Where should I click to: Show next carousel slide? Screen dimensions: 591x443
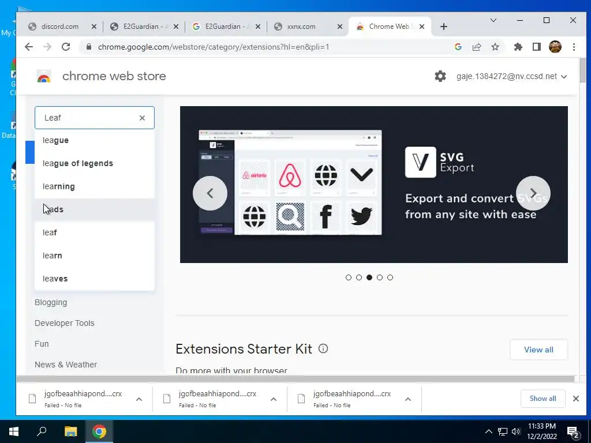(x=533, y=193)
